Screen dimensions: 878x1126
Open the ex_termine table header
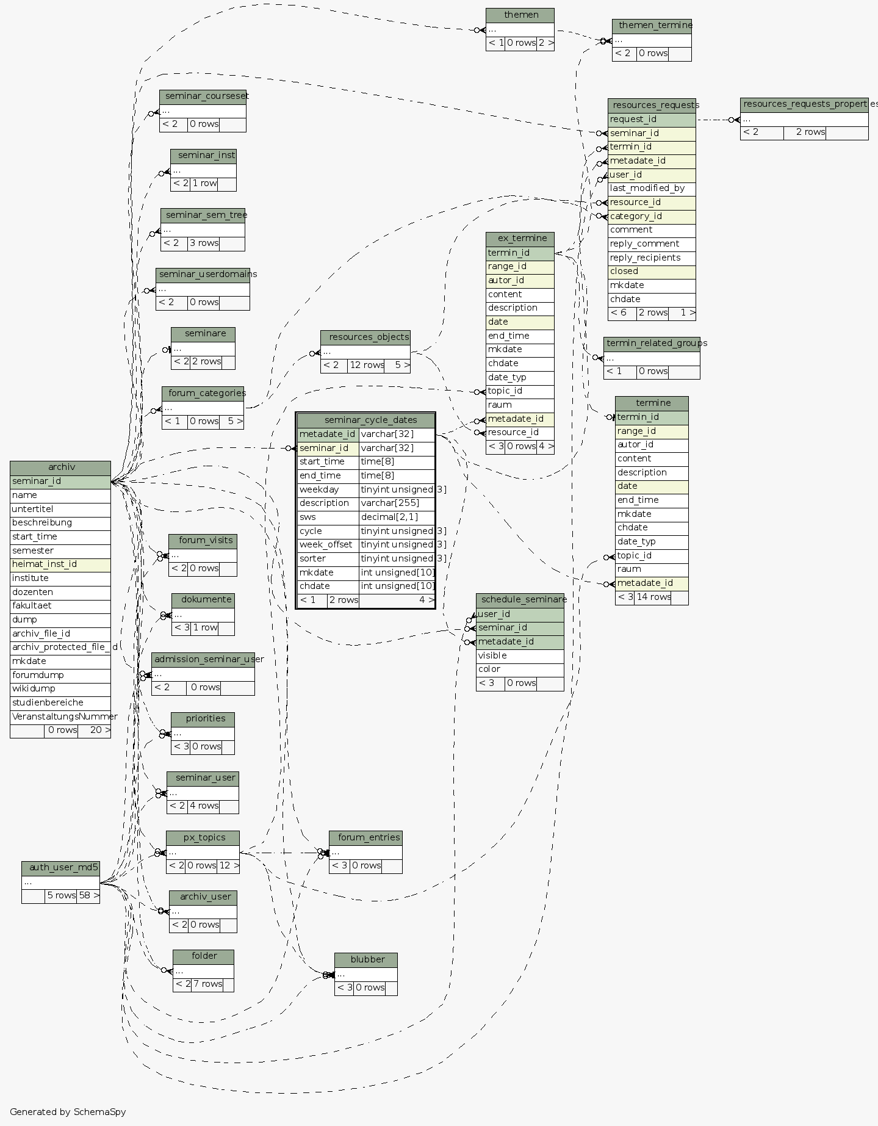[x=520, y=239]
